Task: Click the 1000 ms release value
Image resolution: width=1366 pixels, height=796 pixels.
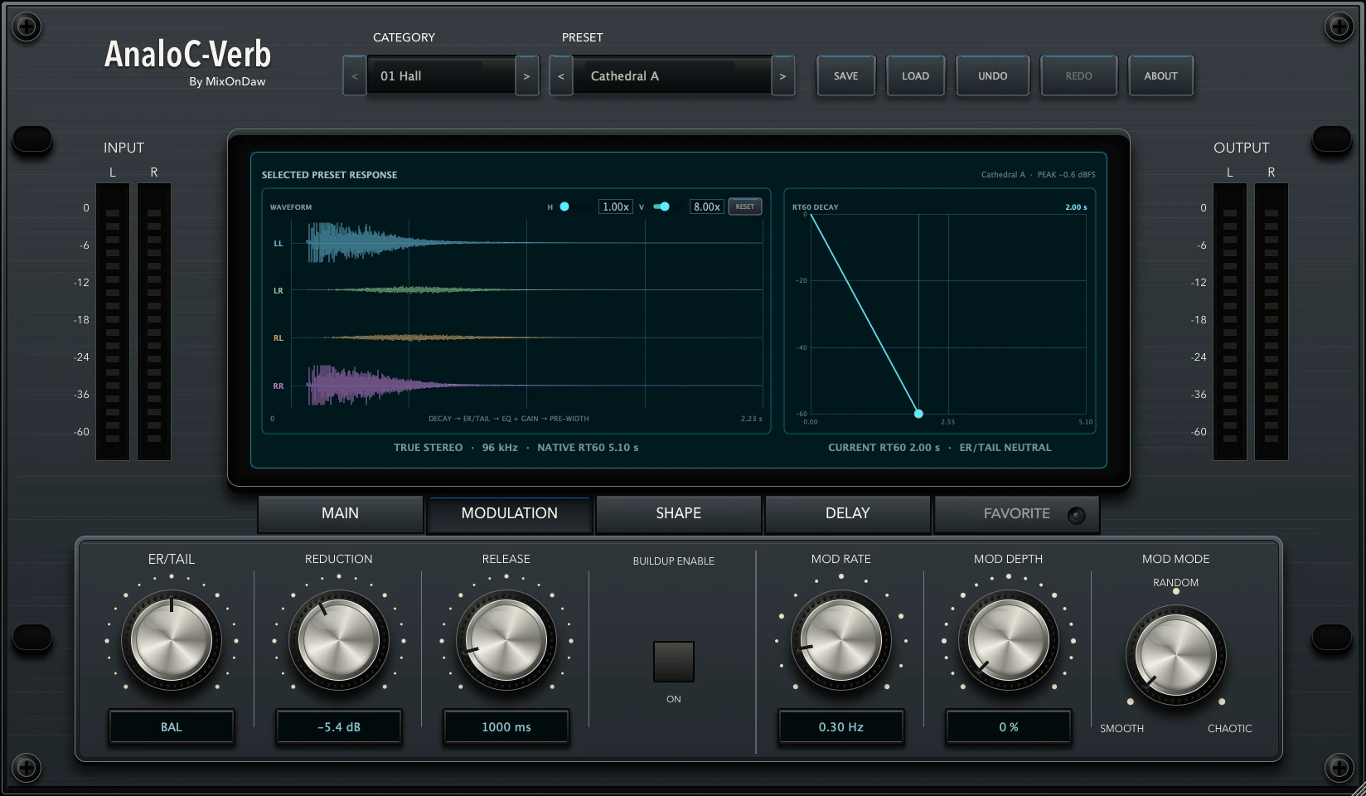Action: 506,727
